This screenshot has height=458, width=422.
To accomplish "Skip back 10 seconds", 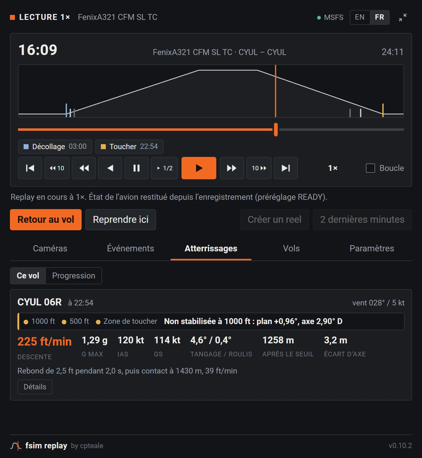I will coord(57,168).
